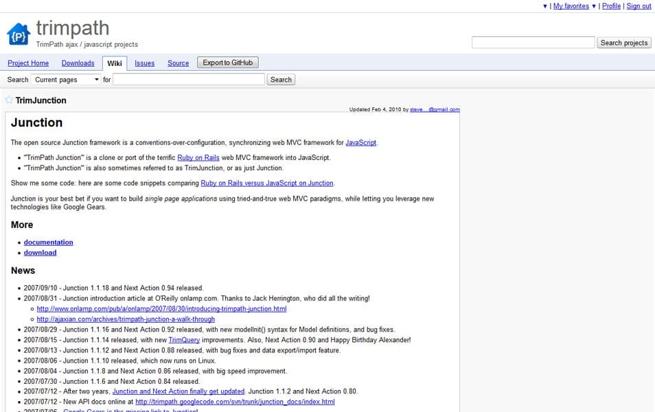Open the Ruby on Rails link
Viewport: 655px width, 412px height.
point(198,157)
